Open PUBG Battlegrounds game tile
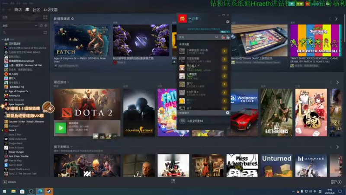 [276, 113]
